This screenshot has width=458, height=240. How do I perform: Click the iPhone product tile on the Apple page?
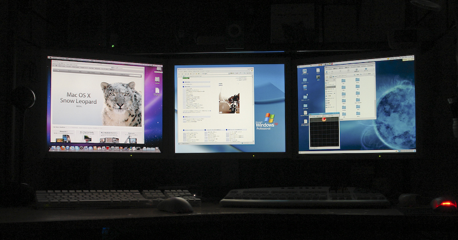point(63,138)
